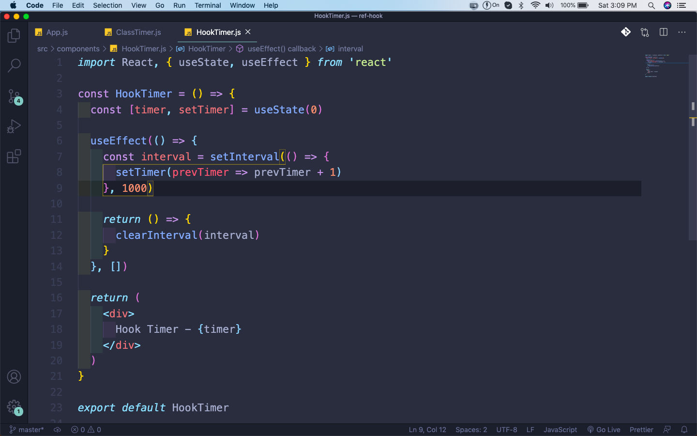Click Ln 9, Col 12 cursor position
697x436 pixels.
(427, 430)
